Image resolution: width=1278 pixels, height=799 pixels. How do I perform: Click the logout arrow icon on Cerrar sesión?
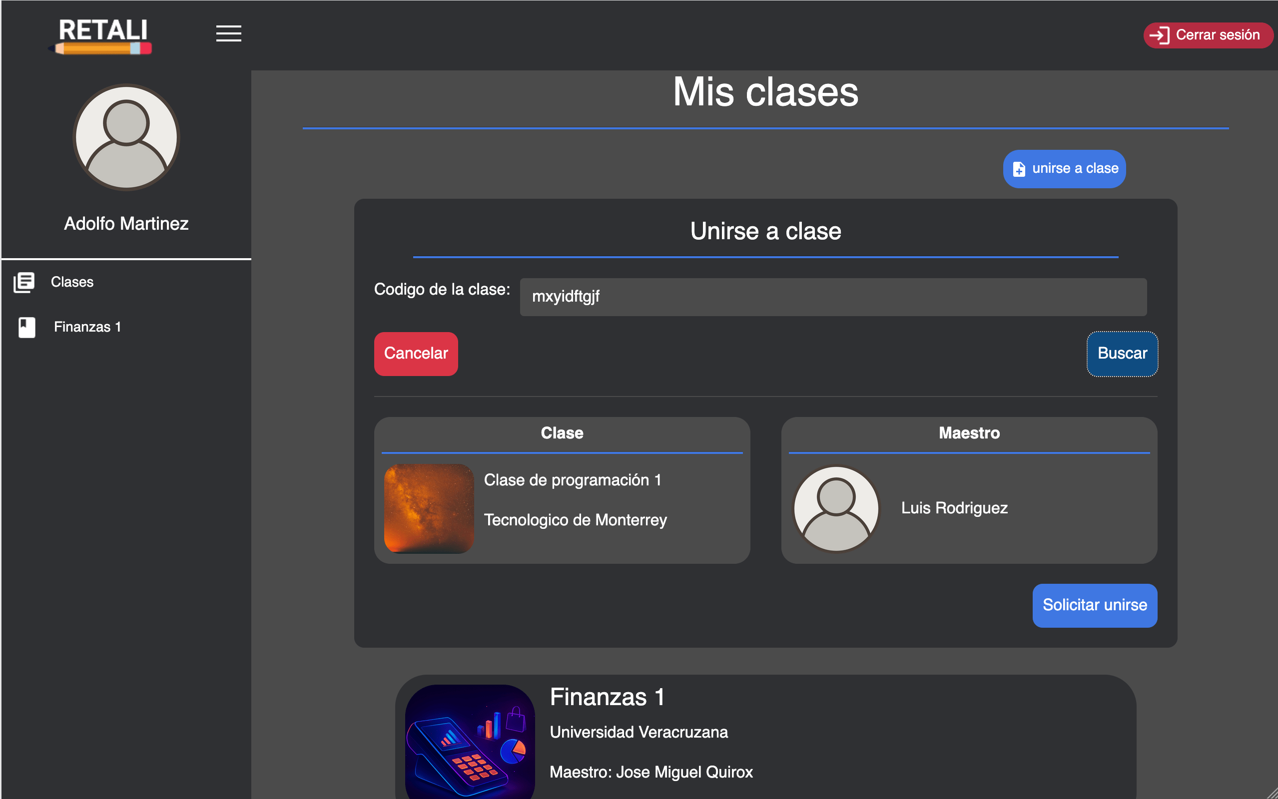coord(1161,35)
